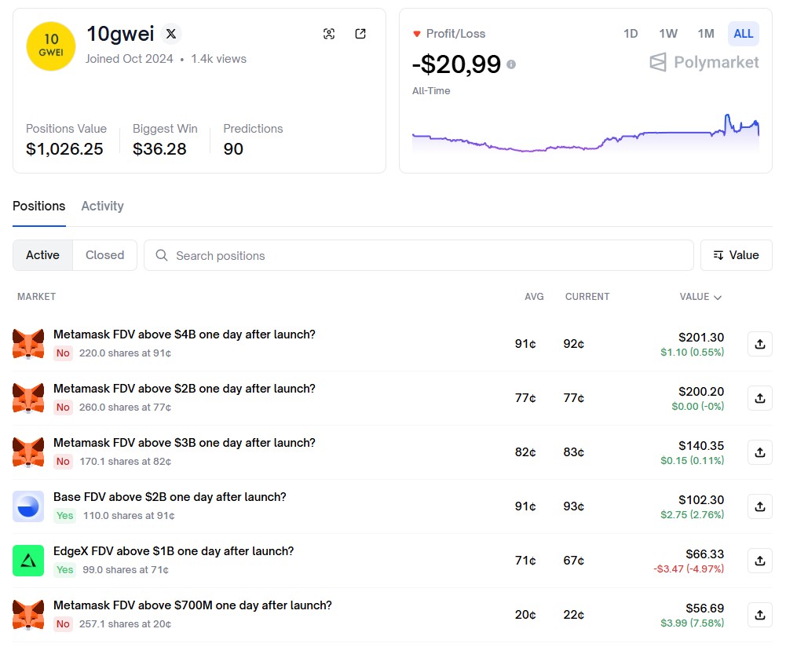Screen dimensions: 786x647
Task: Click the AVG column header
Action: tap(534, 297)
